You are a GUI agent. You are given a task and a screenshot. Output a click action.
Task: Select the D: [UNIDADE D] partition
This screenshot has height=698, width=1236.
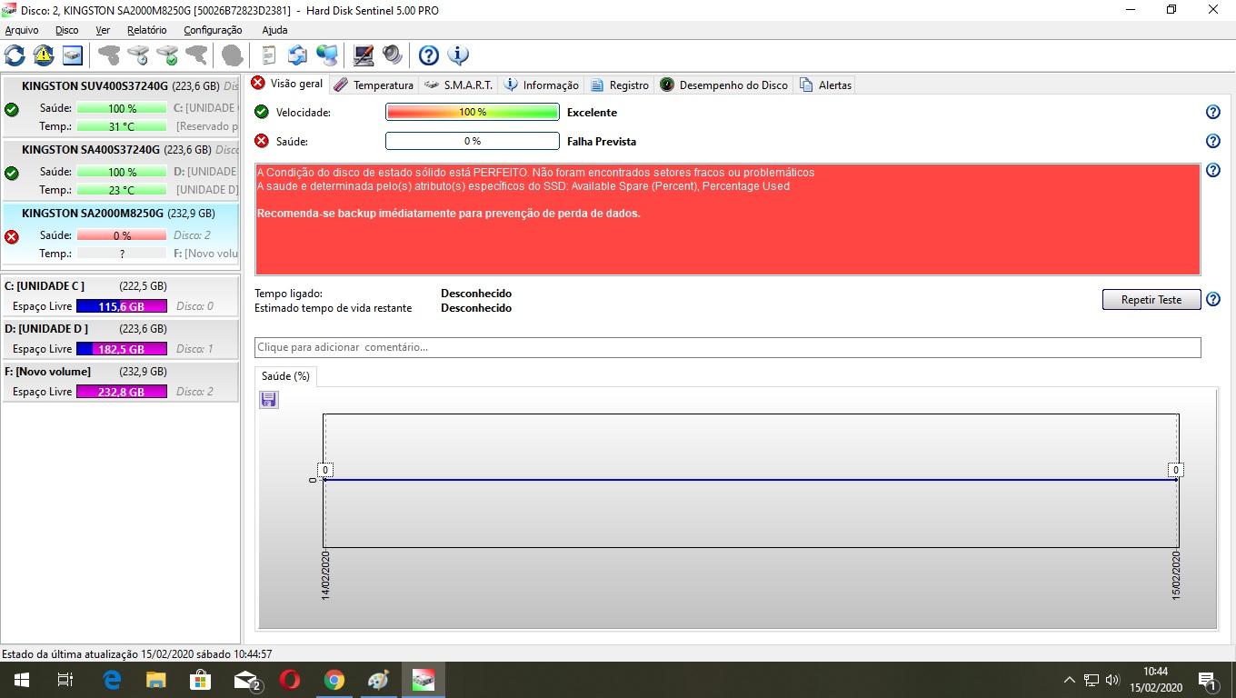coord(120,338)
